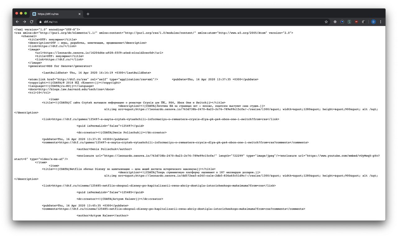Click the forward navigation arrow

coord(24,22)
